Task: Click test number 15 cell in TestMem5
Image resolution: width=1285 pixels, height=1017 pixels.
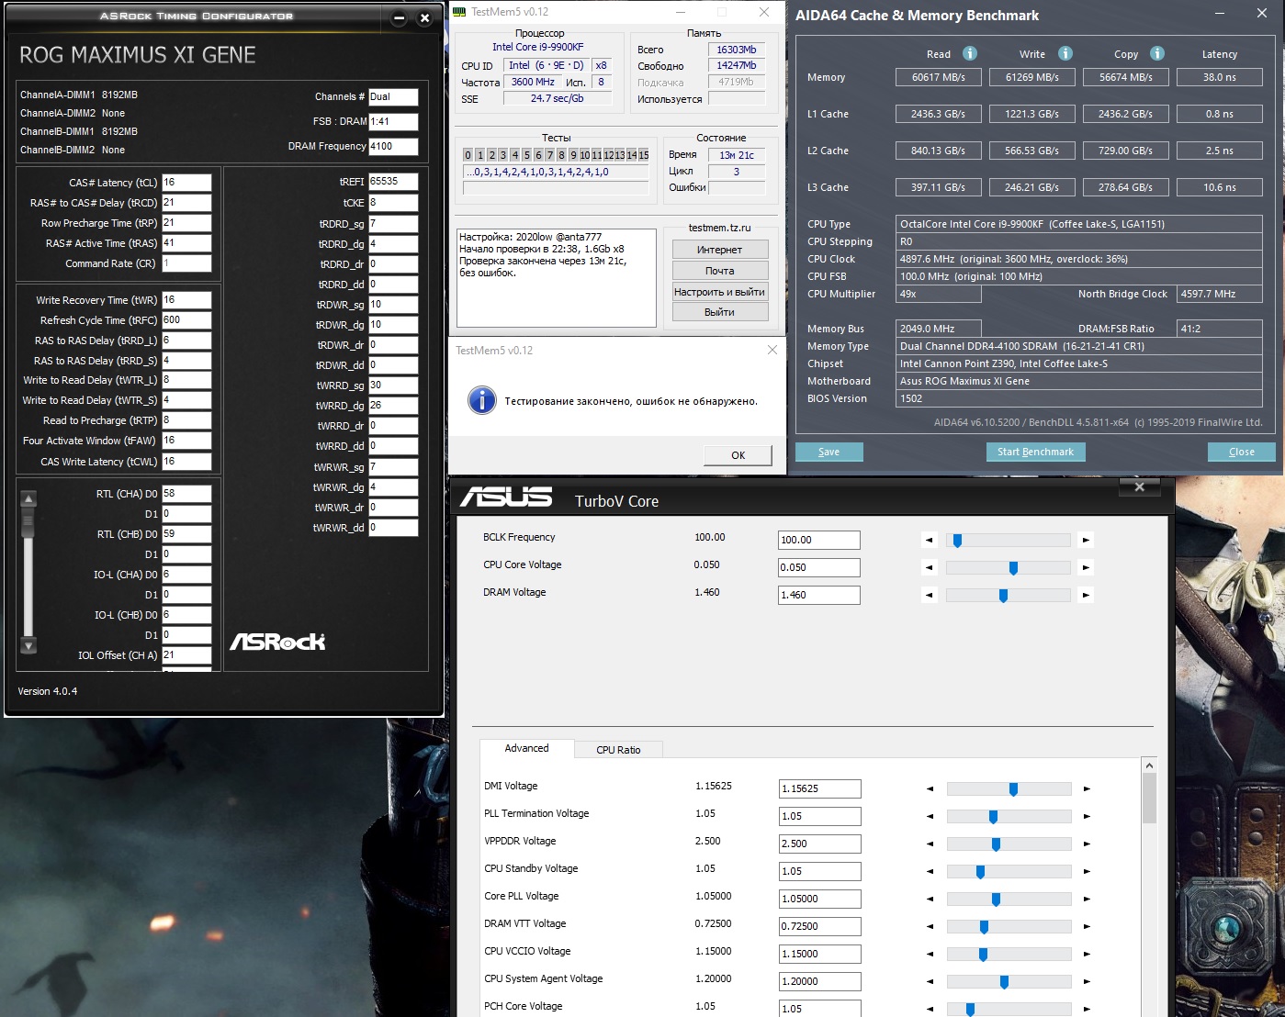Action: click(644, 155)
